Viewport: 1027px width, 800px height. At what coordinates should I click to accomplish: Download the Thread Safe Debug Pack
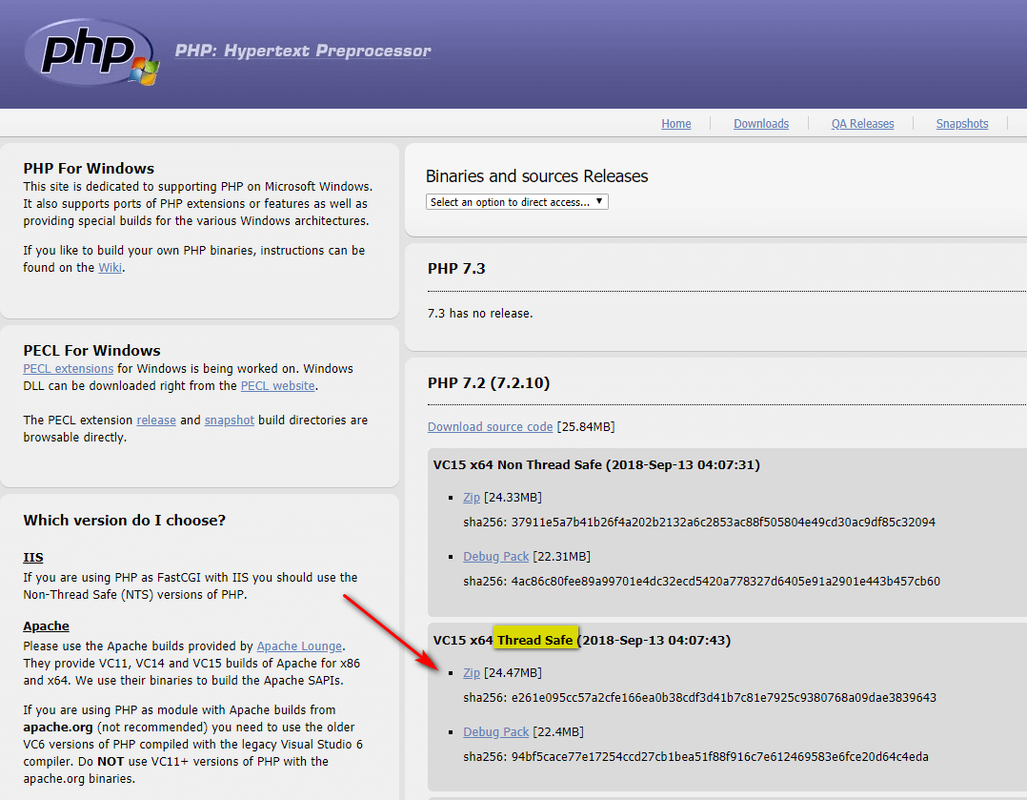(x=495, y=732)
